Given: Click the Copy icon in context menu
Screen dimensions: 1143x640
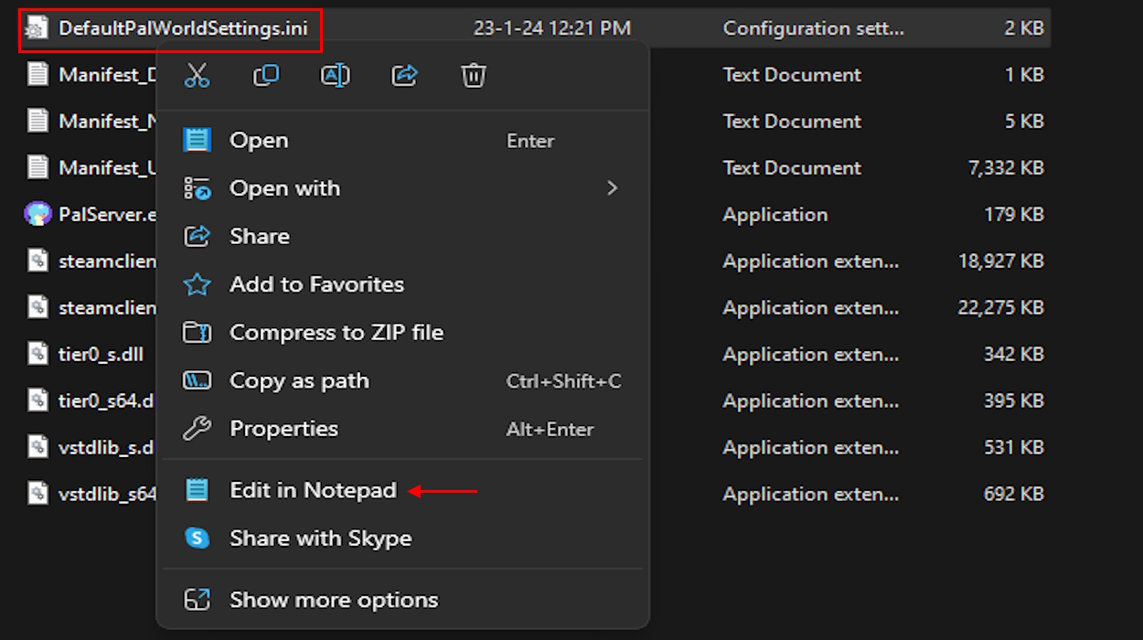Looking at the screenshot, I should (266, 76).
